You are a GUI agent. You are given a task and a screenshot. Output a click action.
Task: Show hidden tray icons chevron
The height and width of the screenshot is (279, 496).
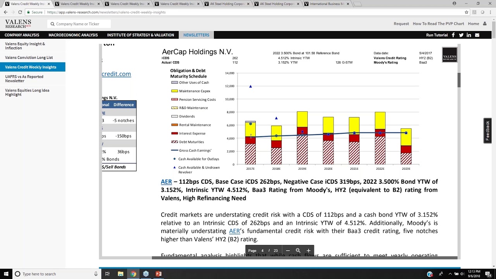click(x=449, y=274)
